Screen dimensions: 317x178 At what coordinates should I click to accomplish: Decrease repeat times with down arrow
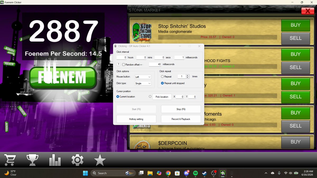point(188,78)
